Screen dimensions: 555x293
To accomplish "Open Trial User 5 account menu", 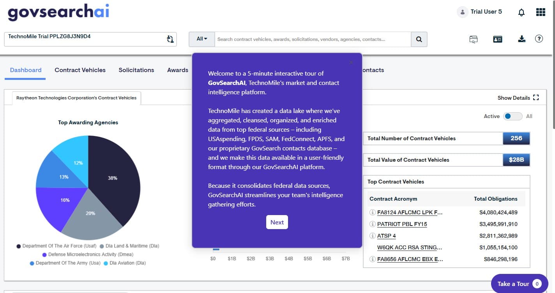I will click(x=480, y=12).
